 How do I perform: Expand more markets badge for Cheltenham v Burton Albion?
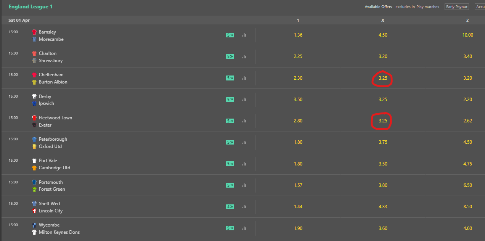[230, 78]
